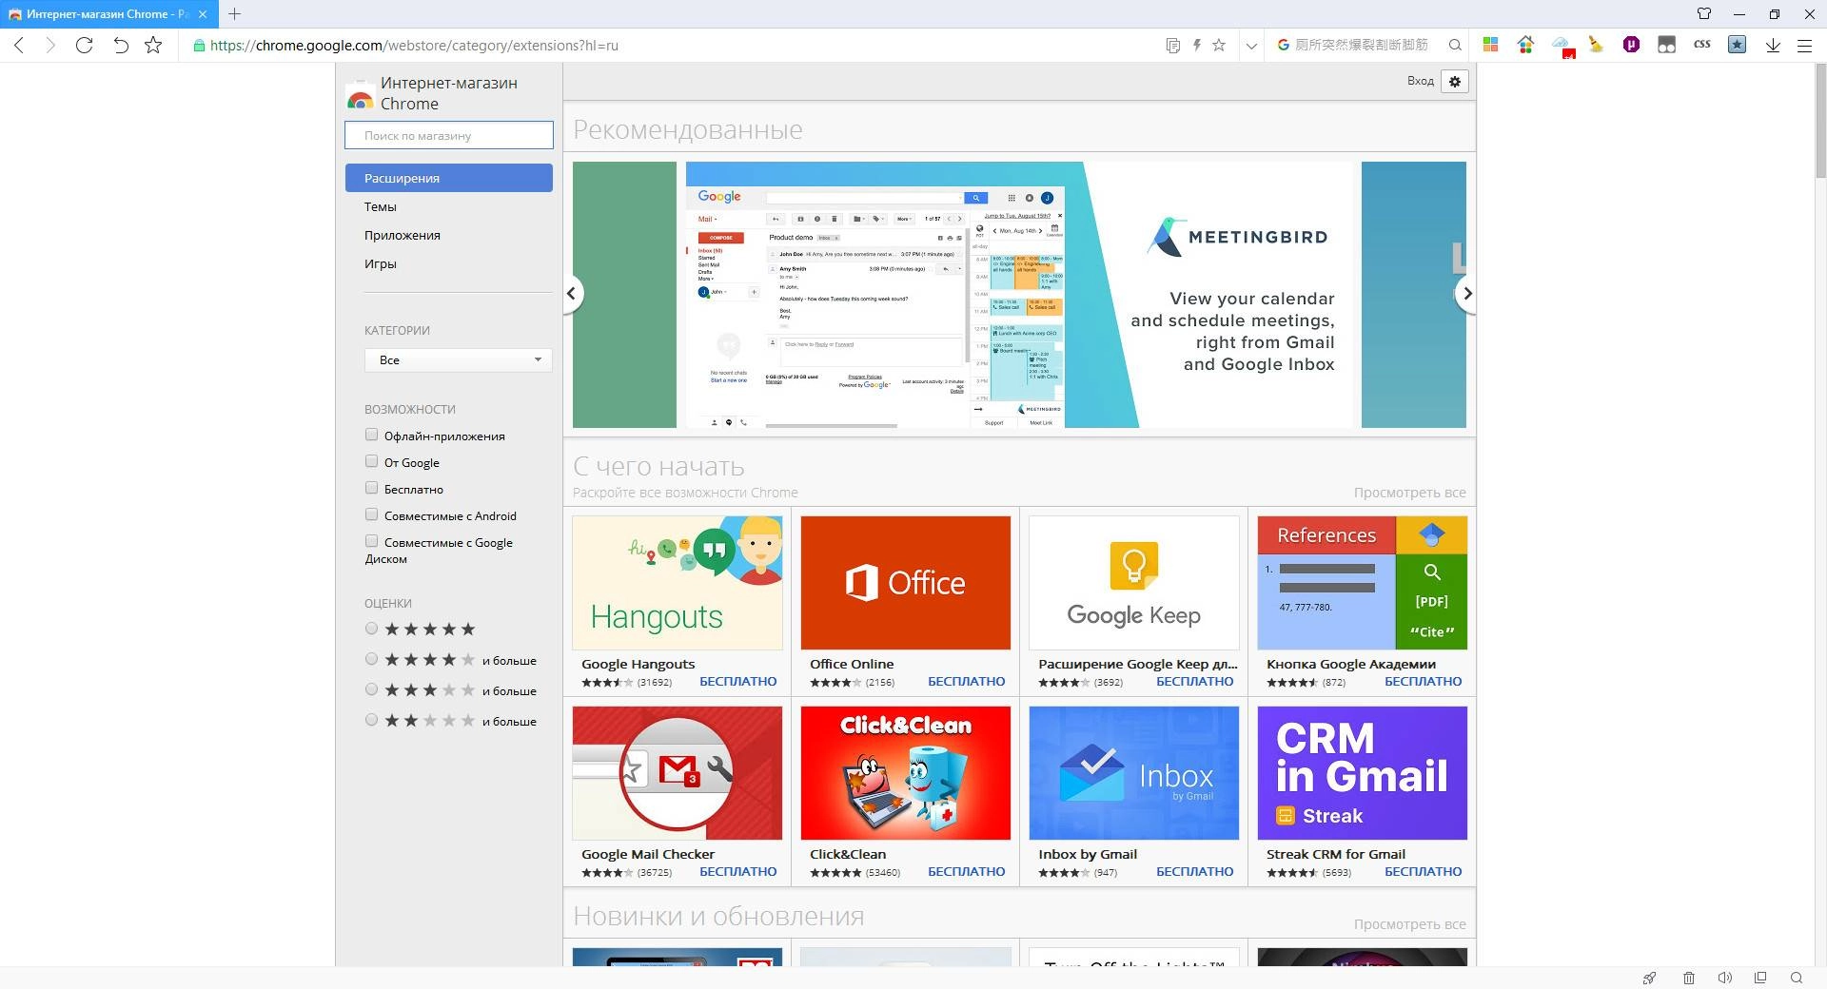The image size is (1827, 989).
Task: Open the browser hamburger menu
Action: point(1804,45)
